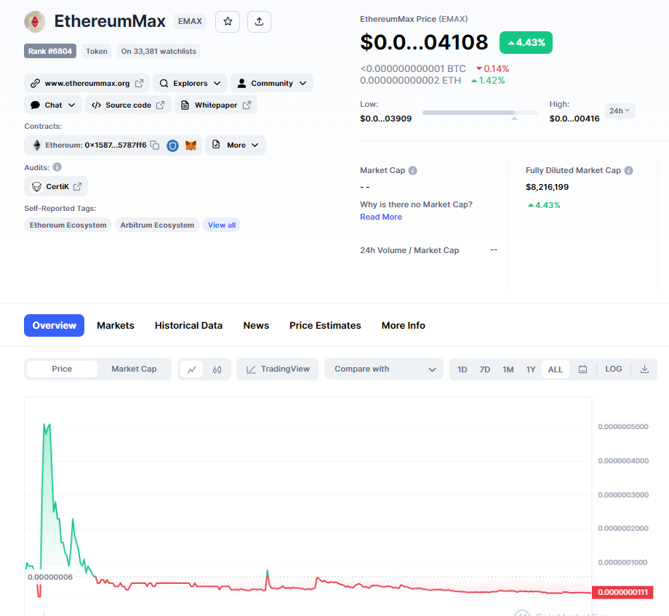Click the star watchlist icon
This screenshot has height=616, width=669.
[228, 22]
